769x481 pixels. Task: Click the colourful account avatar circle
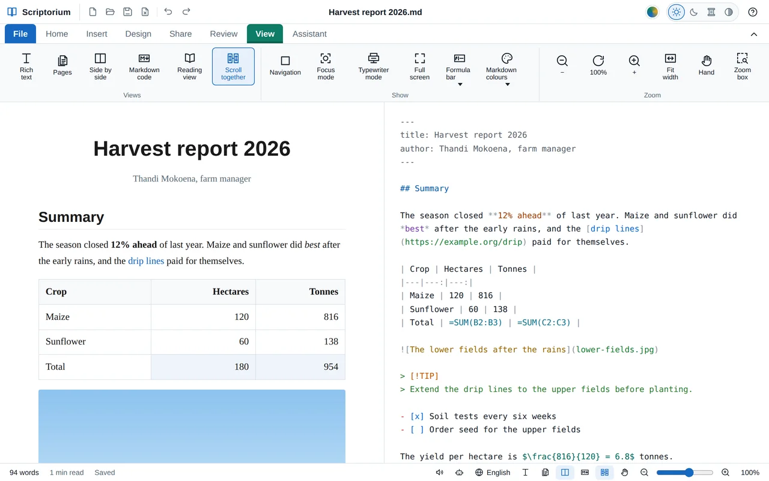[x=652, y=12]
